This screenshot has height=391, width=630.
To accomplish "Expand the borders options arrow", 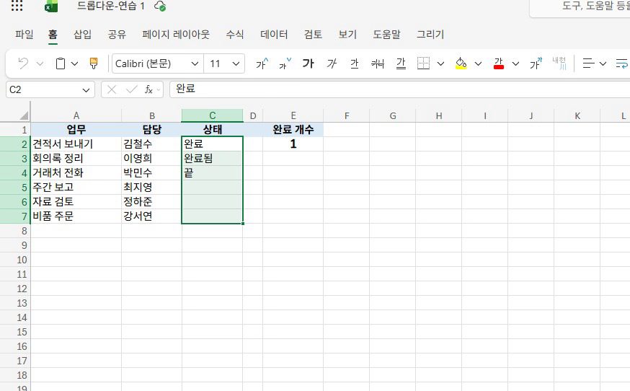I will (440, 63).
